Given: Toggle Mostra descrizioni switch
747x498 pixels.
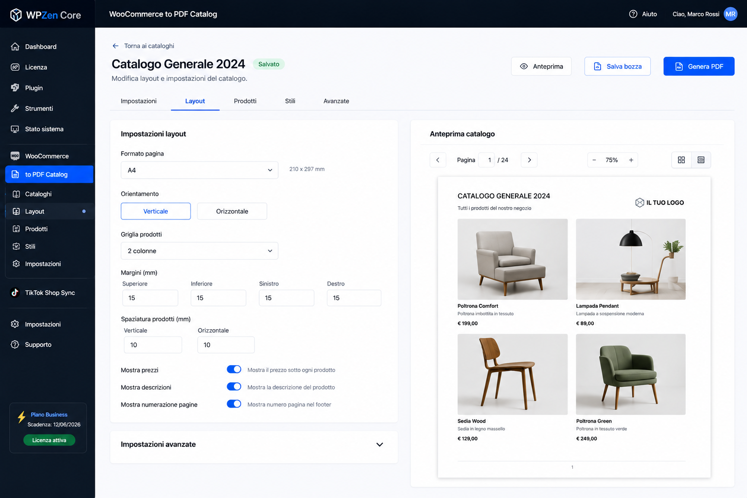Looking at the screenshot, I should 234,387.
